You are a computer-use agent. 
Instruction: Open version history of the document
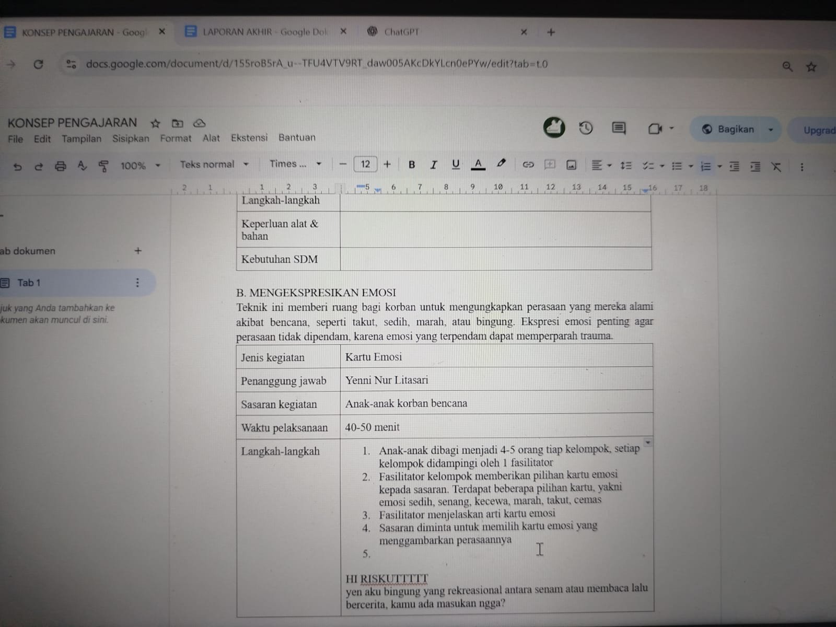586,129
